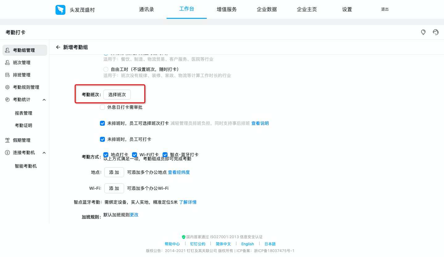Screen dimensions: 444x257
Task: Select the 自由工时 radio option
Action: click(x=106, y=69)
